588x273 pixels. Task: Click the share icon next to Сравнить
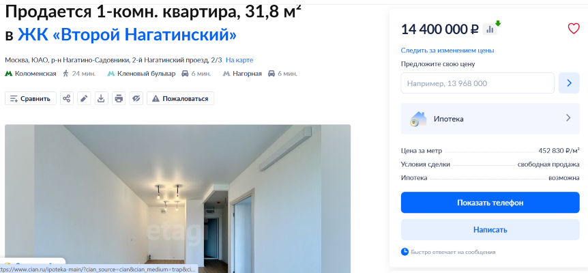(x=67, y=99)
